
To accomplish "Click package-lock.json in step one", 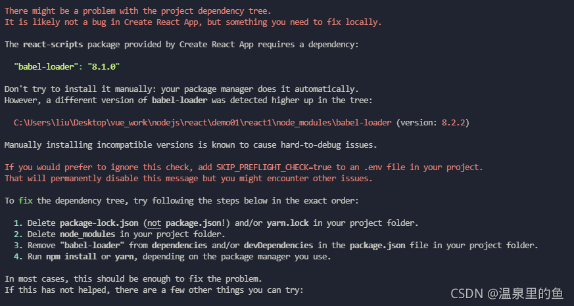I will click(99, 223).
